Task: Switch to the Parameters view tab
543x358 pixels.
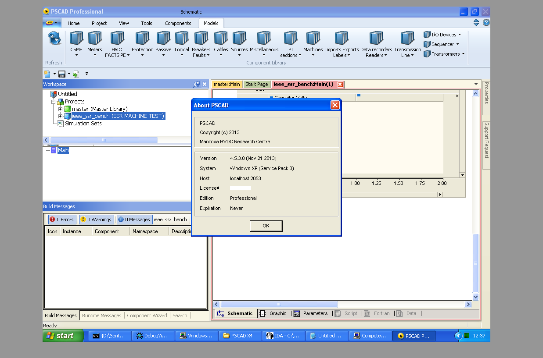Action: (x=311, y=313)
